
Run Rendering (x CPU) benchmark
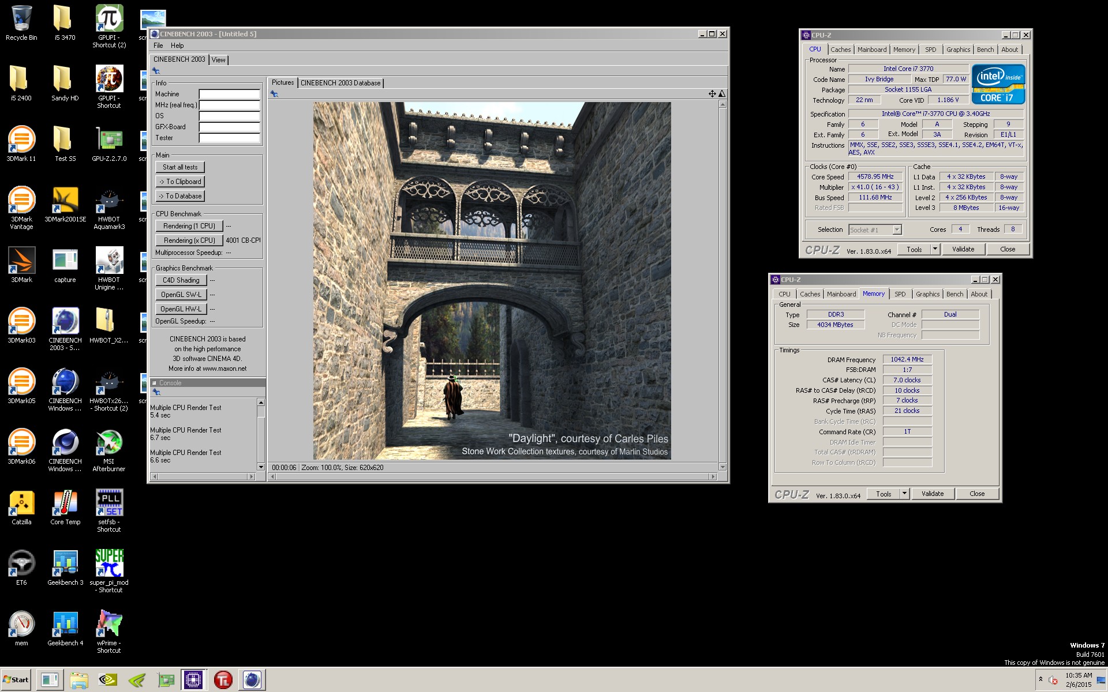tap(189, 240)
